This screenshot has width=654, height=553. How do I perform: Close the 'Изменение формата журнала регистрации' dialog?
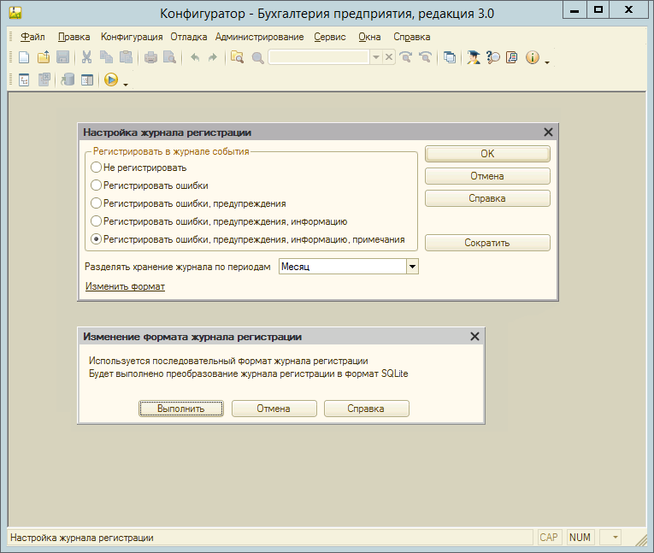(474, 337)
